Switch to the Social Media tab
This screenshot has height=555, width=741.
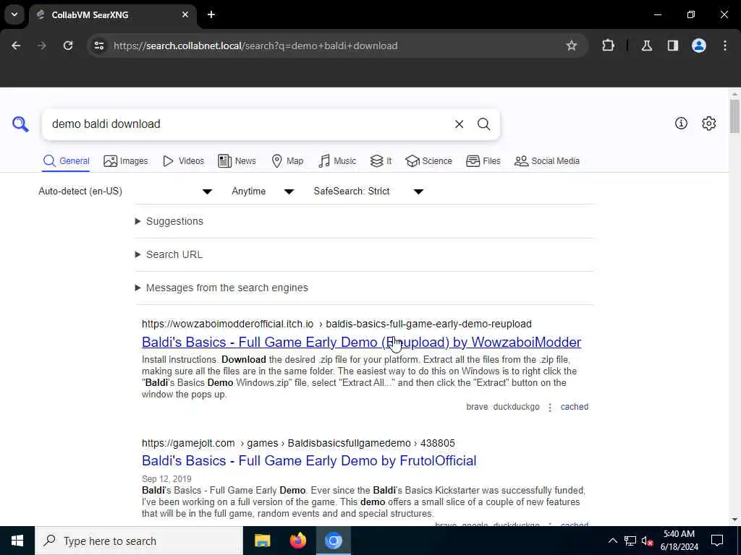point(547,161)
